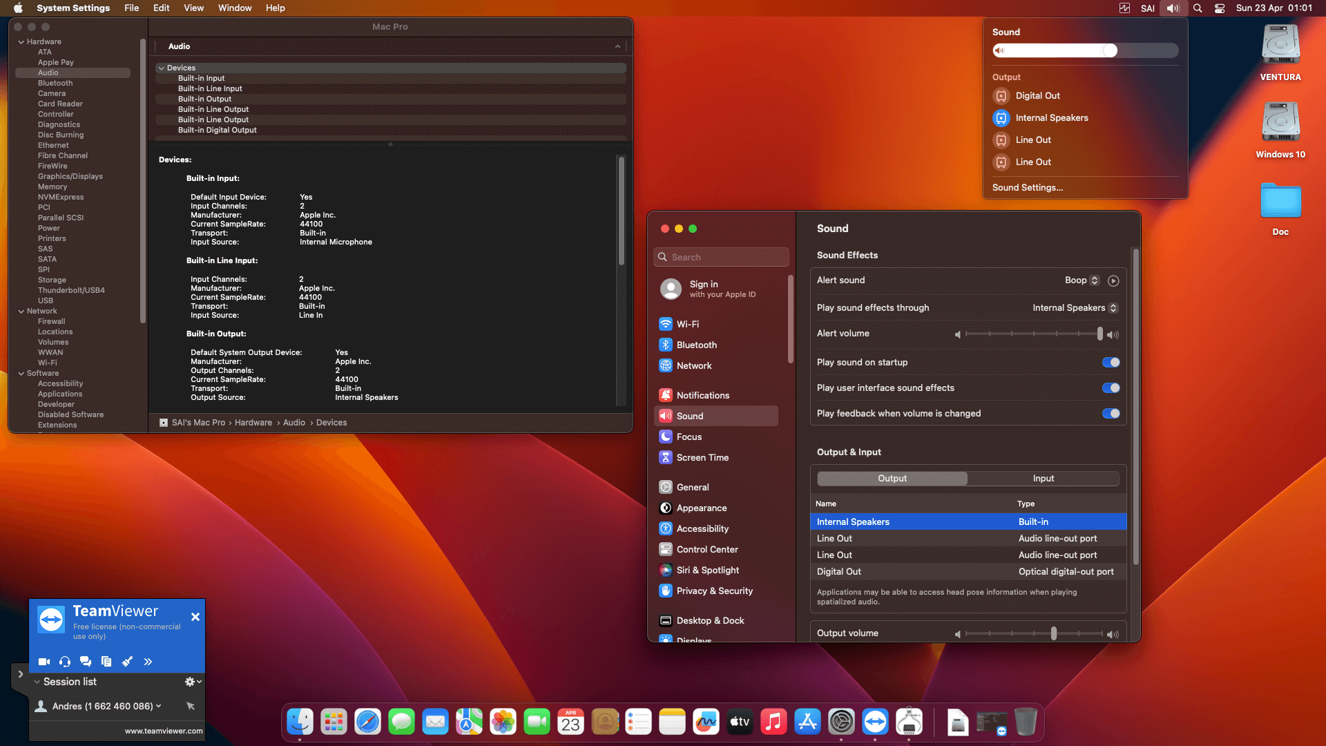Click TeamViewer video call camera icon

pyautogui.click(x=44, y=662)
